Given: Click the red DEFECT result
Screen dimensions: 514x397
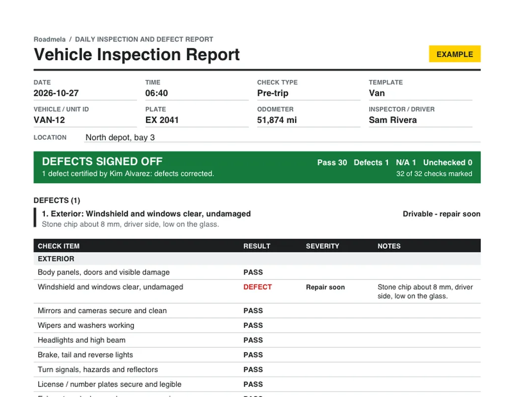Looking at the screenshot, I should (257, 287).
